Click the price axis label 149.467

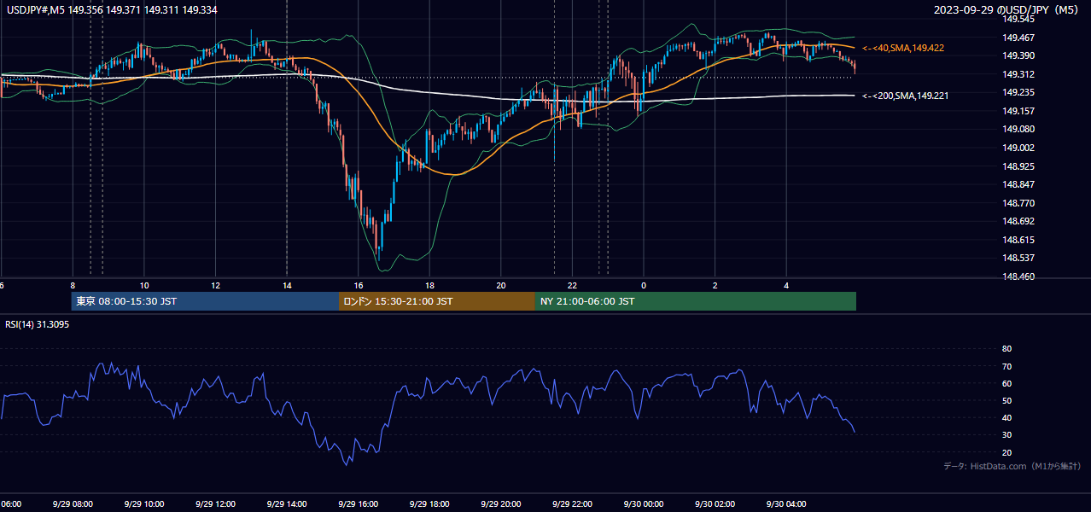pyautogui.click(x=1018, y=38)
